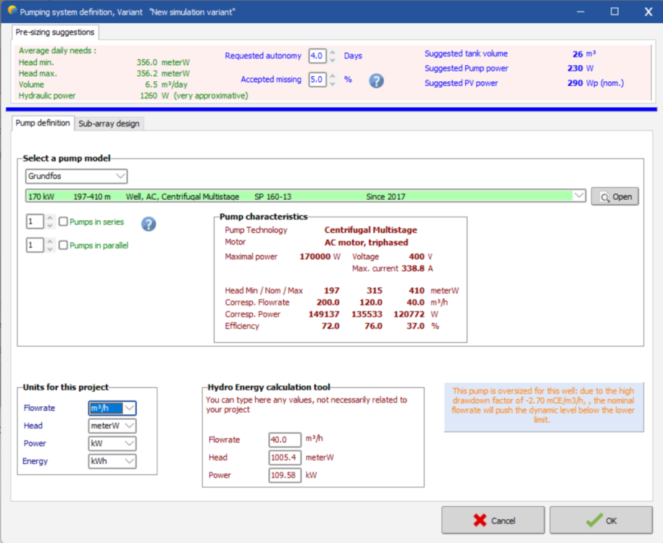The height and width of the screenshot is (543, 663).
Task: Enable the Pumps in series checkbox
Action: [x=64, y=222]
